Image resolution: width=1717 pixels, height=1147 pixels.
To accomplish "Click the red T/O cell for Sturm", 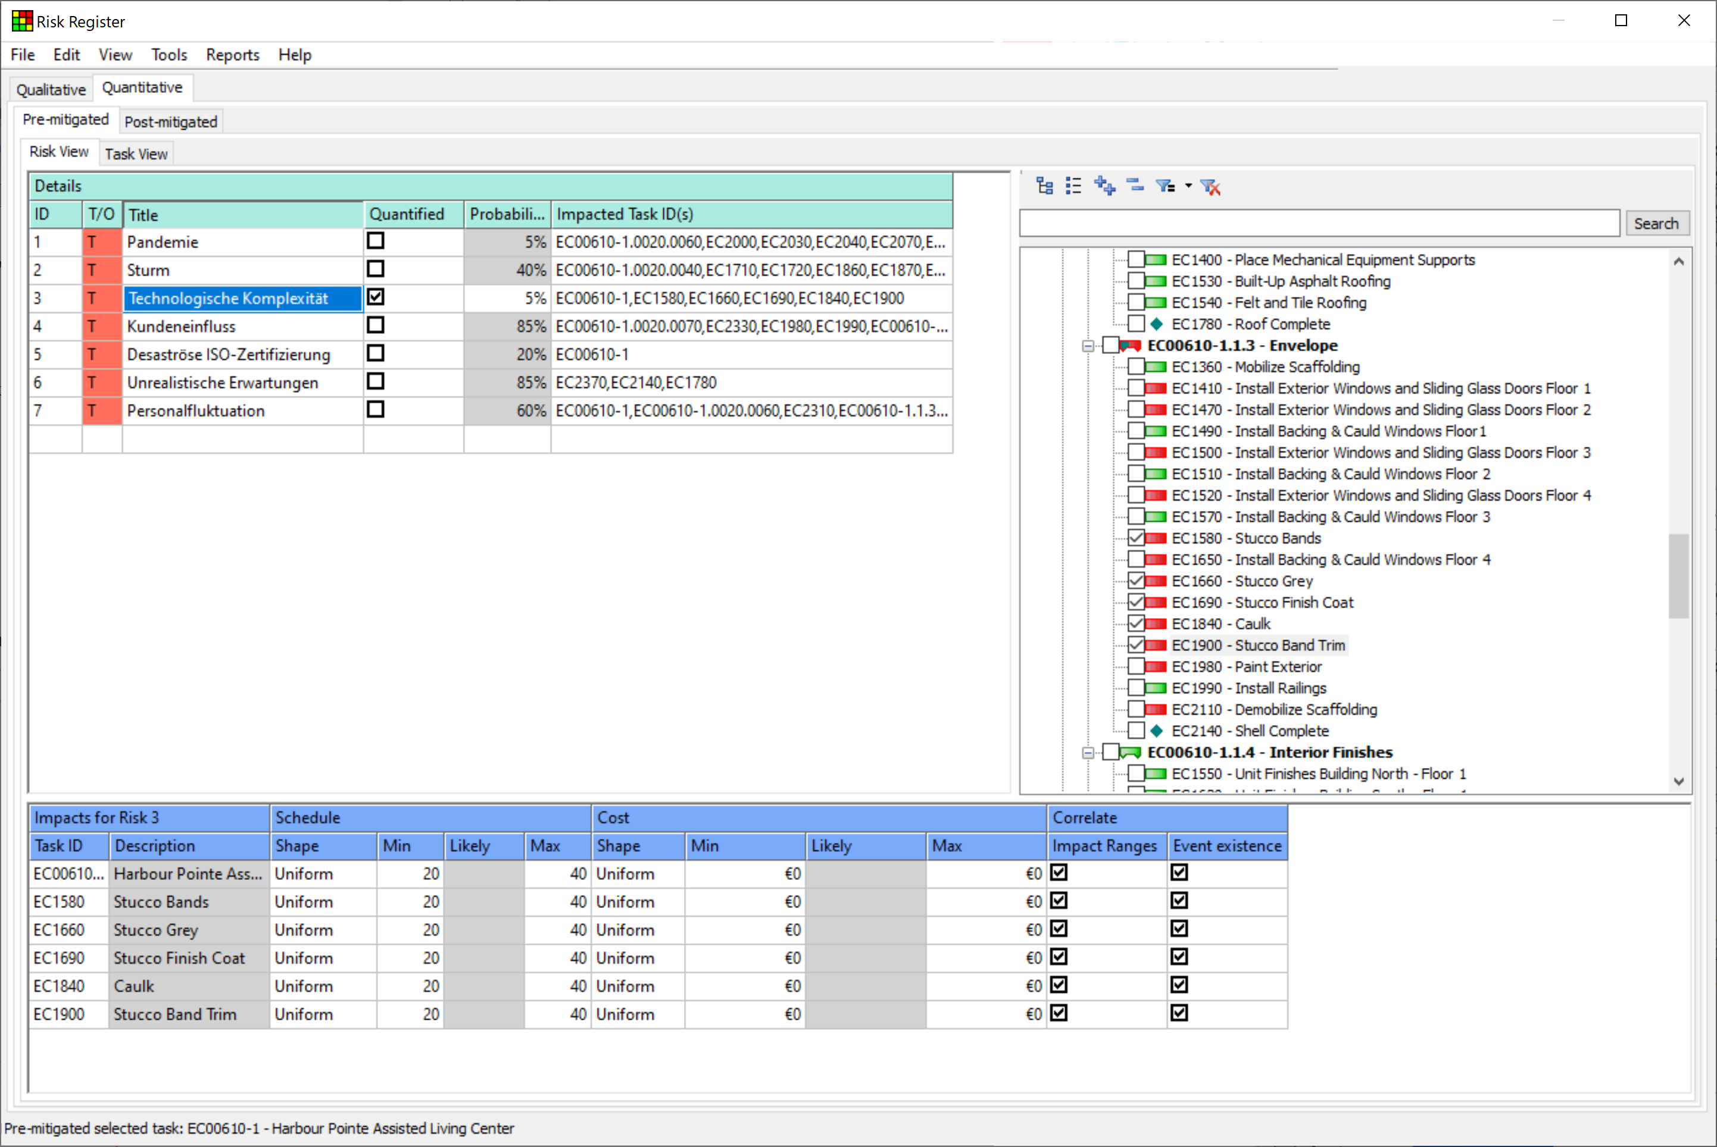I will click(x=102, y=271).
